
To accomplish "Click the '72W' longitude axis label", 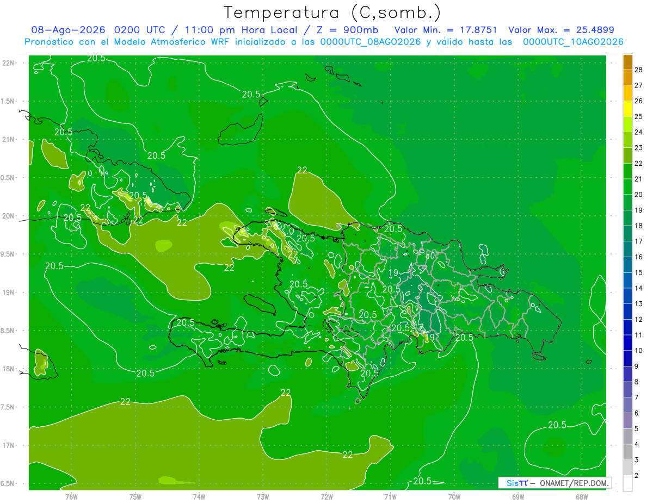I will tap(326, 497).
